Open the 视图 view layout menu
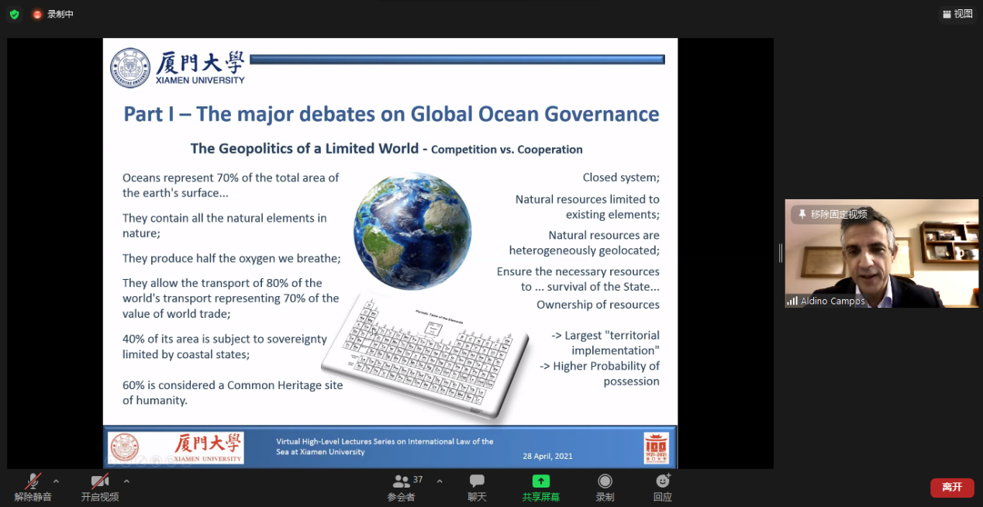This screenshot has height=507, width=983. coord(957,14)
